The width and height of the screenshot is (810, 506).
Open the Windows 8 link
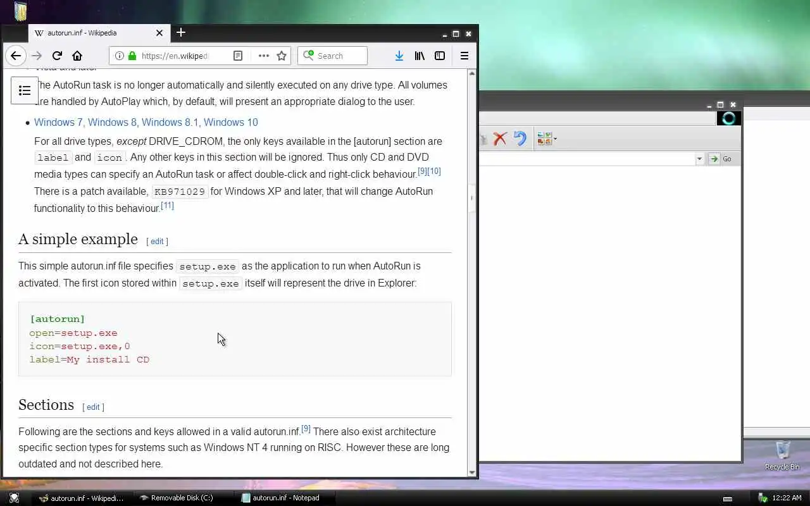(x=112, y=122)
